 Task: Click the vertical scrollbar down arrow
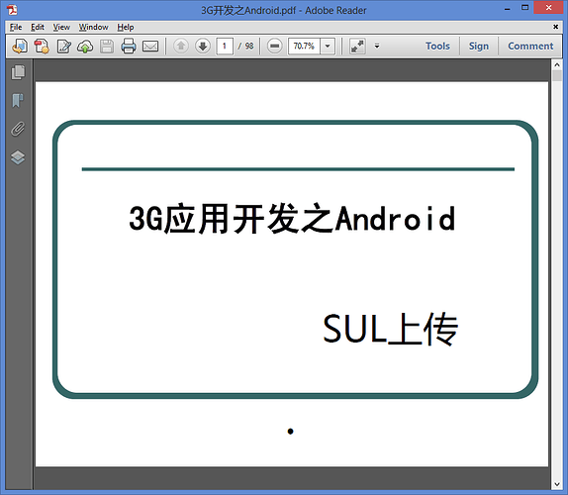[x=557, y=484]
